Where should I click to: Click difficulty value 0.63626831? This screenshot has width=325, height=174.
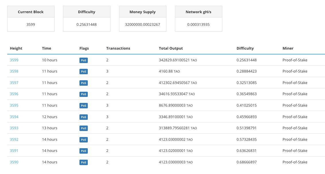tap(246, 150)
